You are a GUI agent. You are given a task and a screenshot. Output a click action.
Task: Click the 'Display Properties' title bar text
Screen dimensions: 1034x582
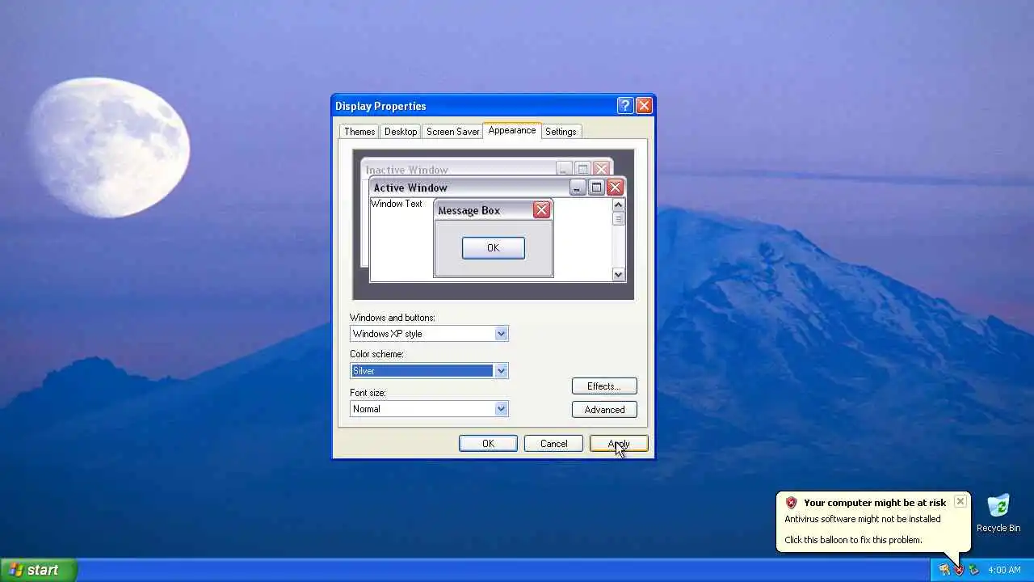pyautogui.click(x=380, y=106)
